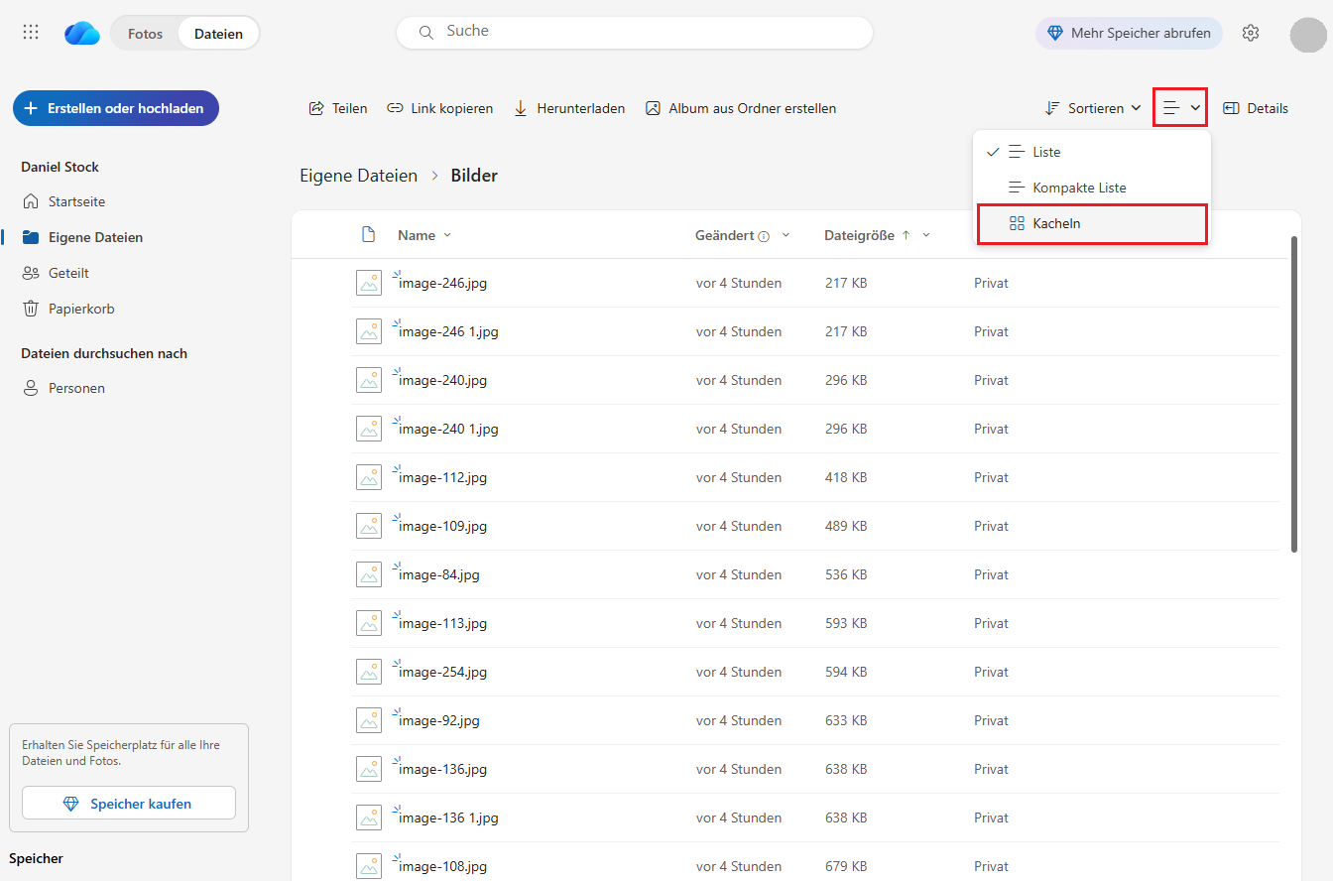
Task: Click the OneDrive cloud logo
Action: [82, 34]
